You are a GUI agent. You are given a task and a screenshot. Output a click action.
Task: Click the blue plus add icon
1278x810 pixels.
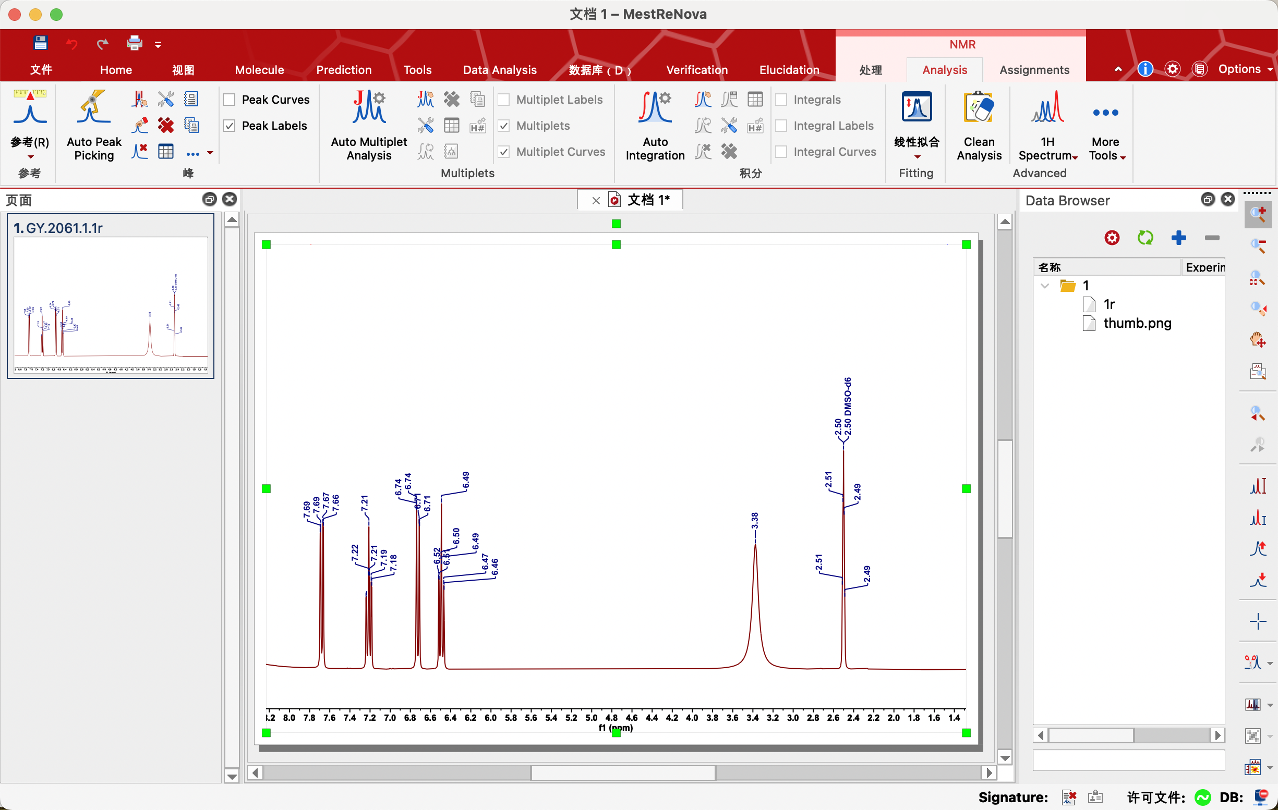click(1178, 238)
